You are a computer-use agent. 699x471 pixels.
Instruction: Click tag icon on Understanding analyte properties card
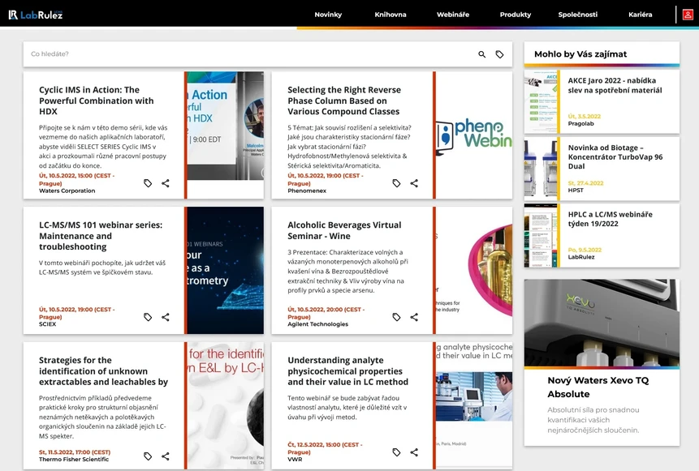pos(396,452)
